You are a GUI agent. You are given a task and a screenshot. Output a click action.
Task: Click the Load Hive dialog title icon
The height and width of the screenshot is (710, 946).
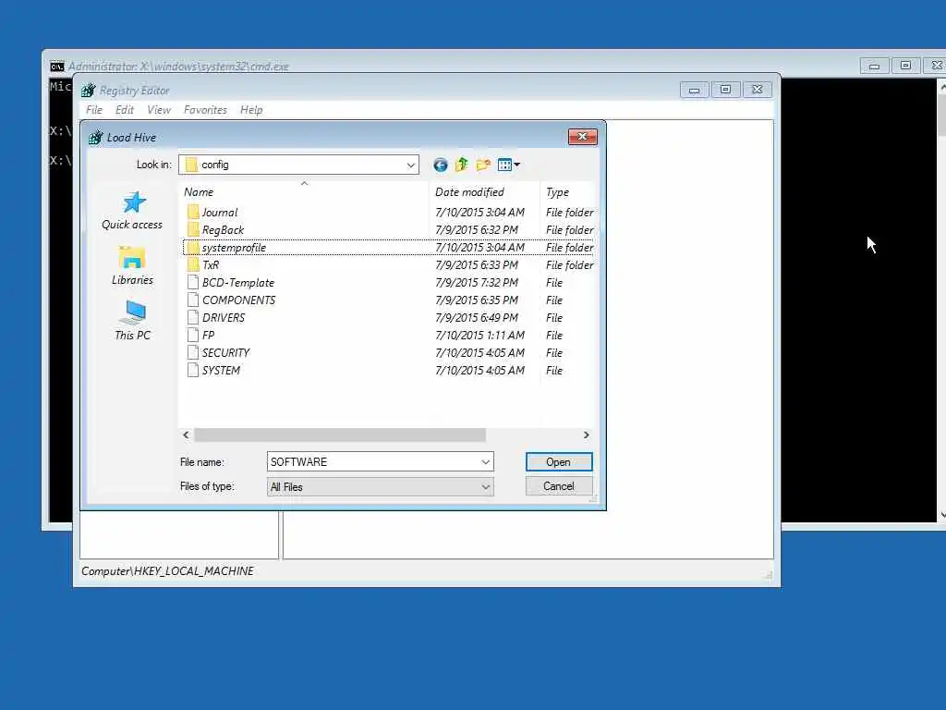[x=95, y=138]
